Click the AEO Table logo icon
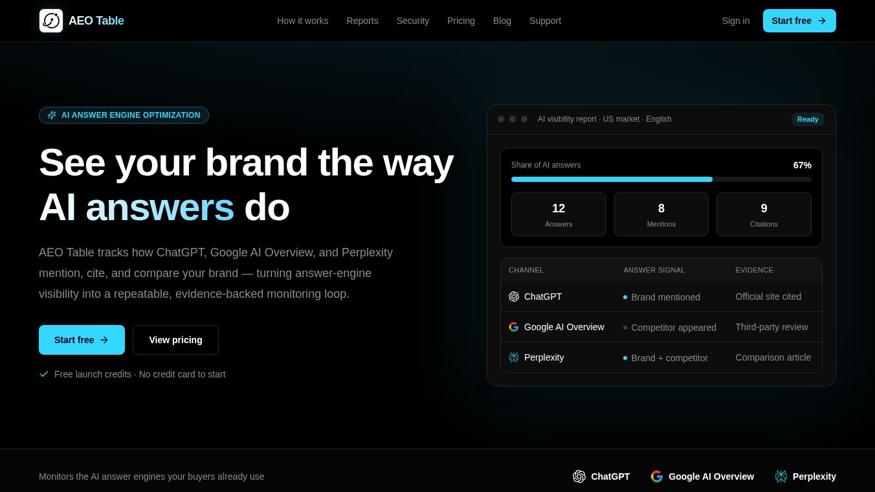The image size is (875, 492). coord(51,21)
